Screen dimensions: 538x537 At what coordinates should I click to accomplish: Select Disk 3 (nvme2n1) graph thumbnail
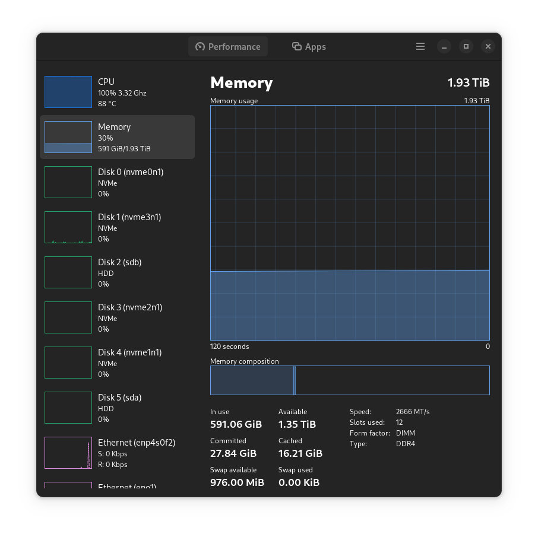[68, 317]
